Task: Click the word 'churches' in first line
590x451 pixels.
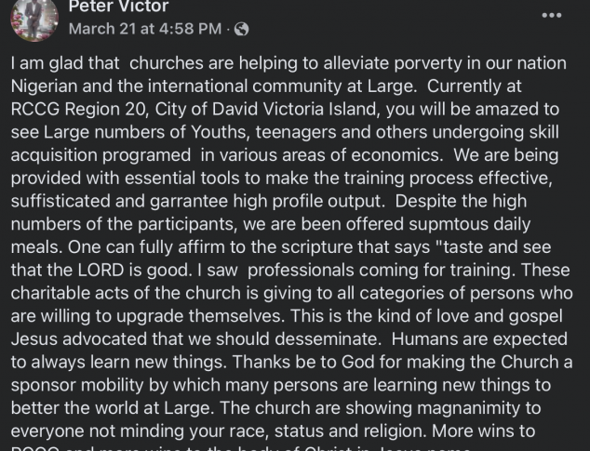Action: click(167, 63)
